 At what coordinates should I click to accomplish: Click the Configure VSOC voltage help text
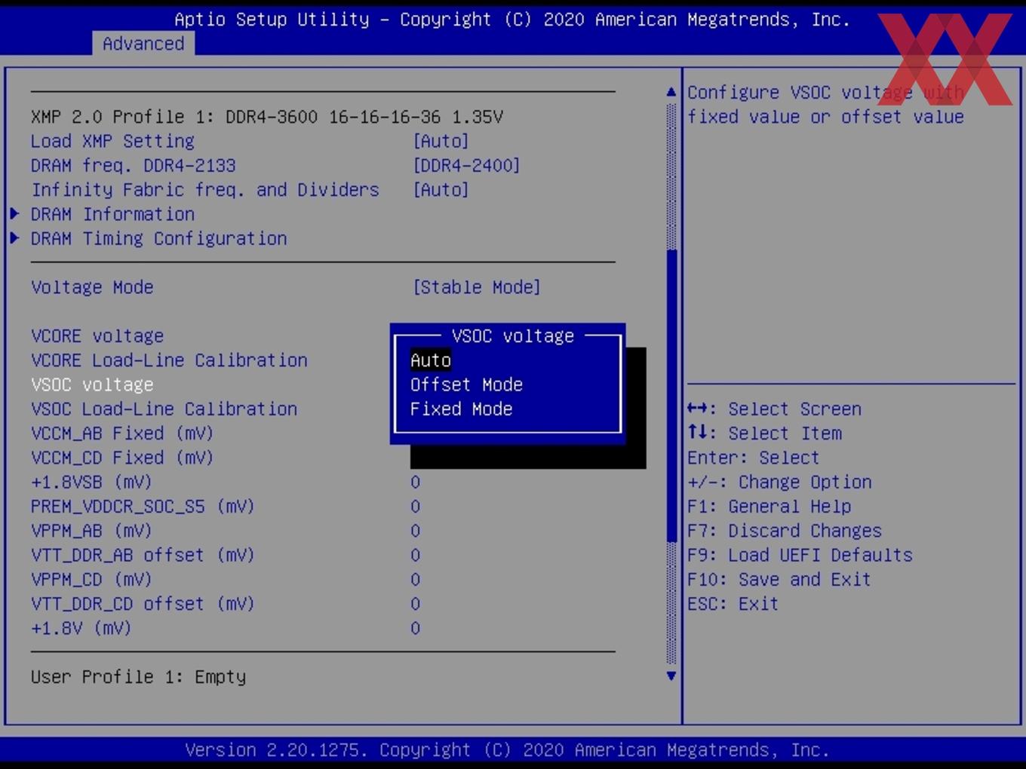[825, 105]
